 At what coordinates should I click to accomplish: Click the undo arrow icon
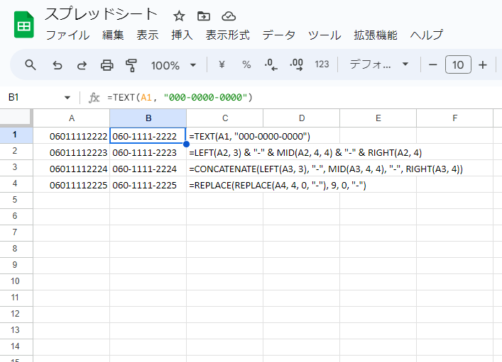[58, 65]
